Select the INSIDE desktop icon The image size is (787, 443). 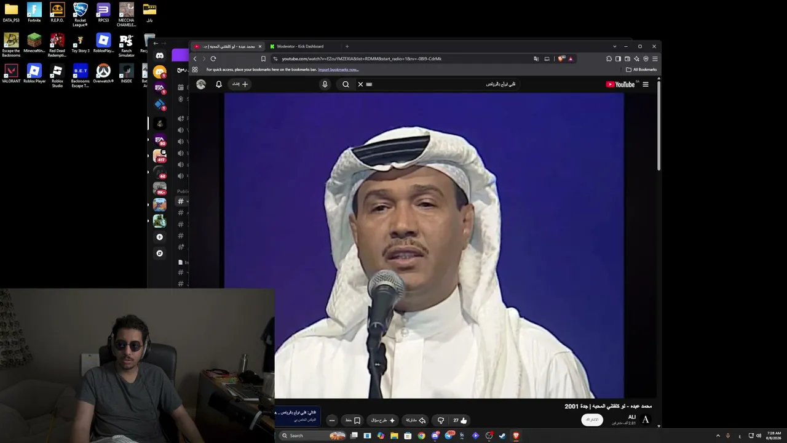(x=126, y=73)
